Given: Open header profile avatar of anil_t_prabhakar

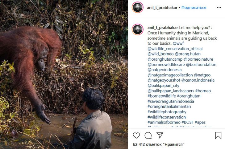Looking at the screenshot, I should pyautogui.click(x=138, y=7).
